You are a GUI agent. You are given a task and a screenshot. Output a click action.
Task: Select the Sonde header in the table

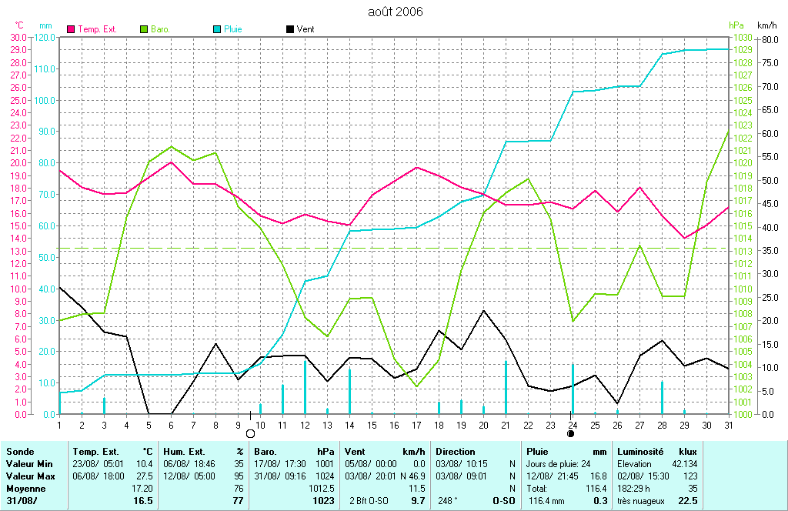19,452
